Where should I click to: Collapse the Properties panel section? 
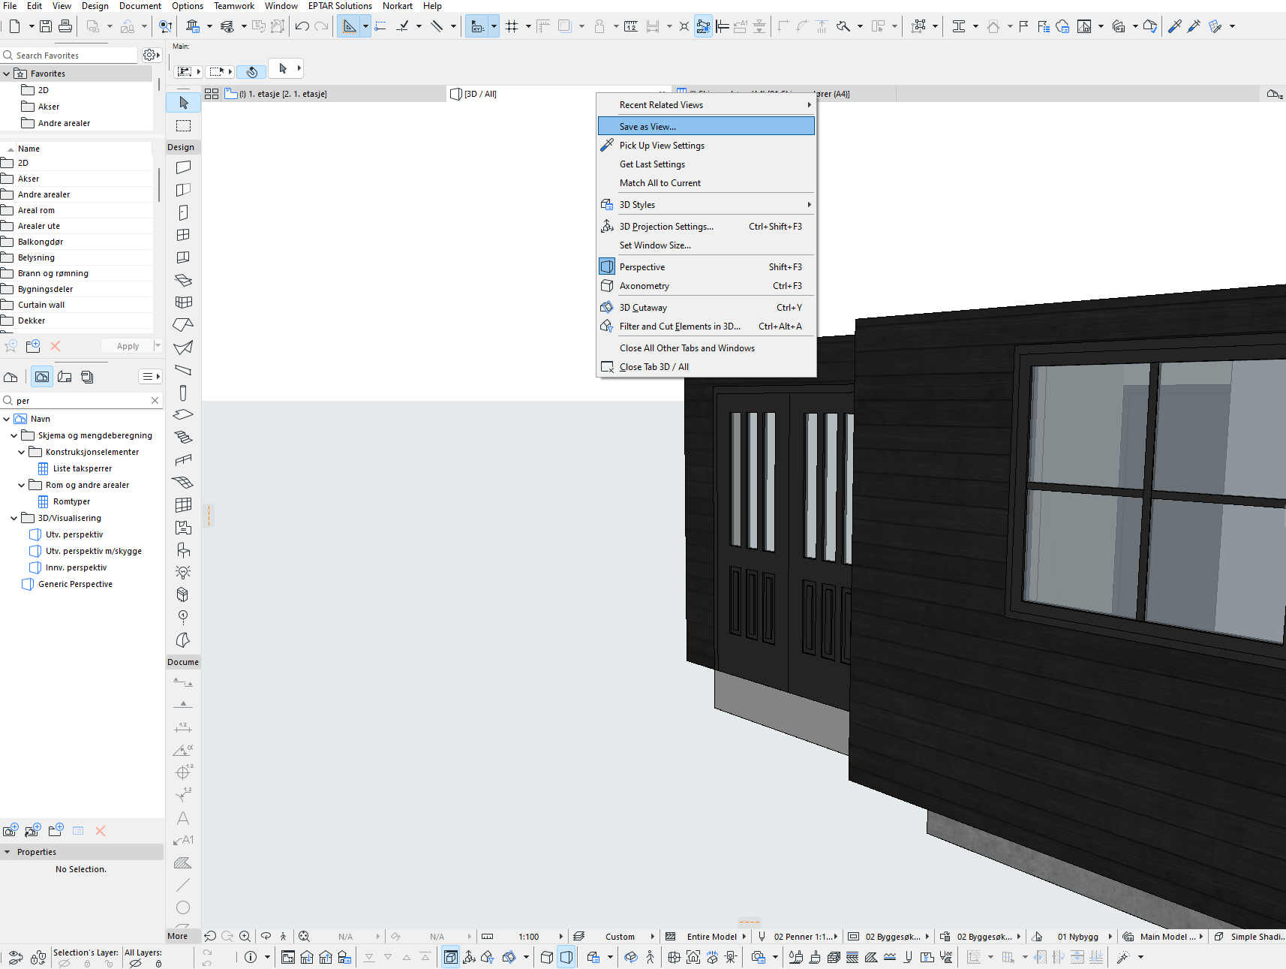(8, 852)
